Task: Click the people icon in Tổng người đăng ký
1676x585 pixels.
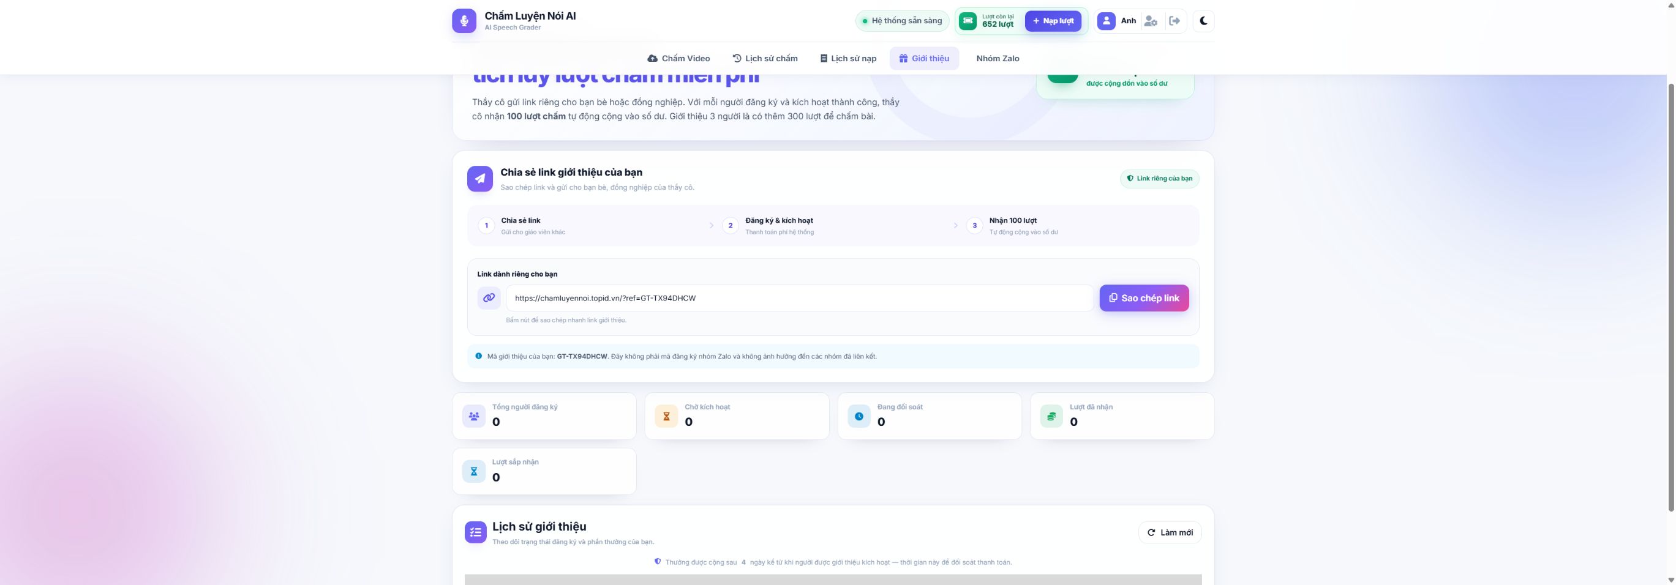Action: point(474,416)
